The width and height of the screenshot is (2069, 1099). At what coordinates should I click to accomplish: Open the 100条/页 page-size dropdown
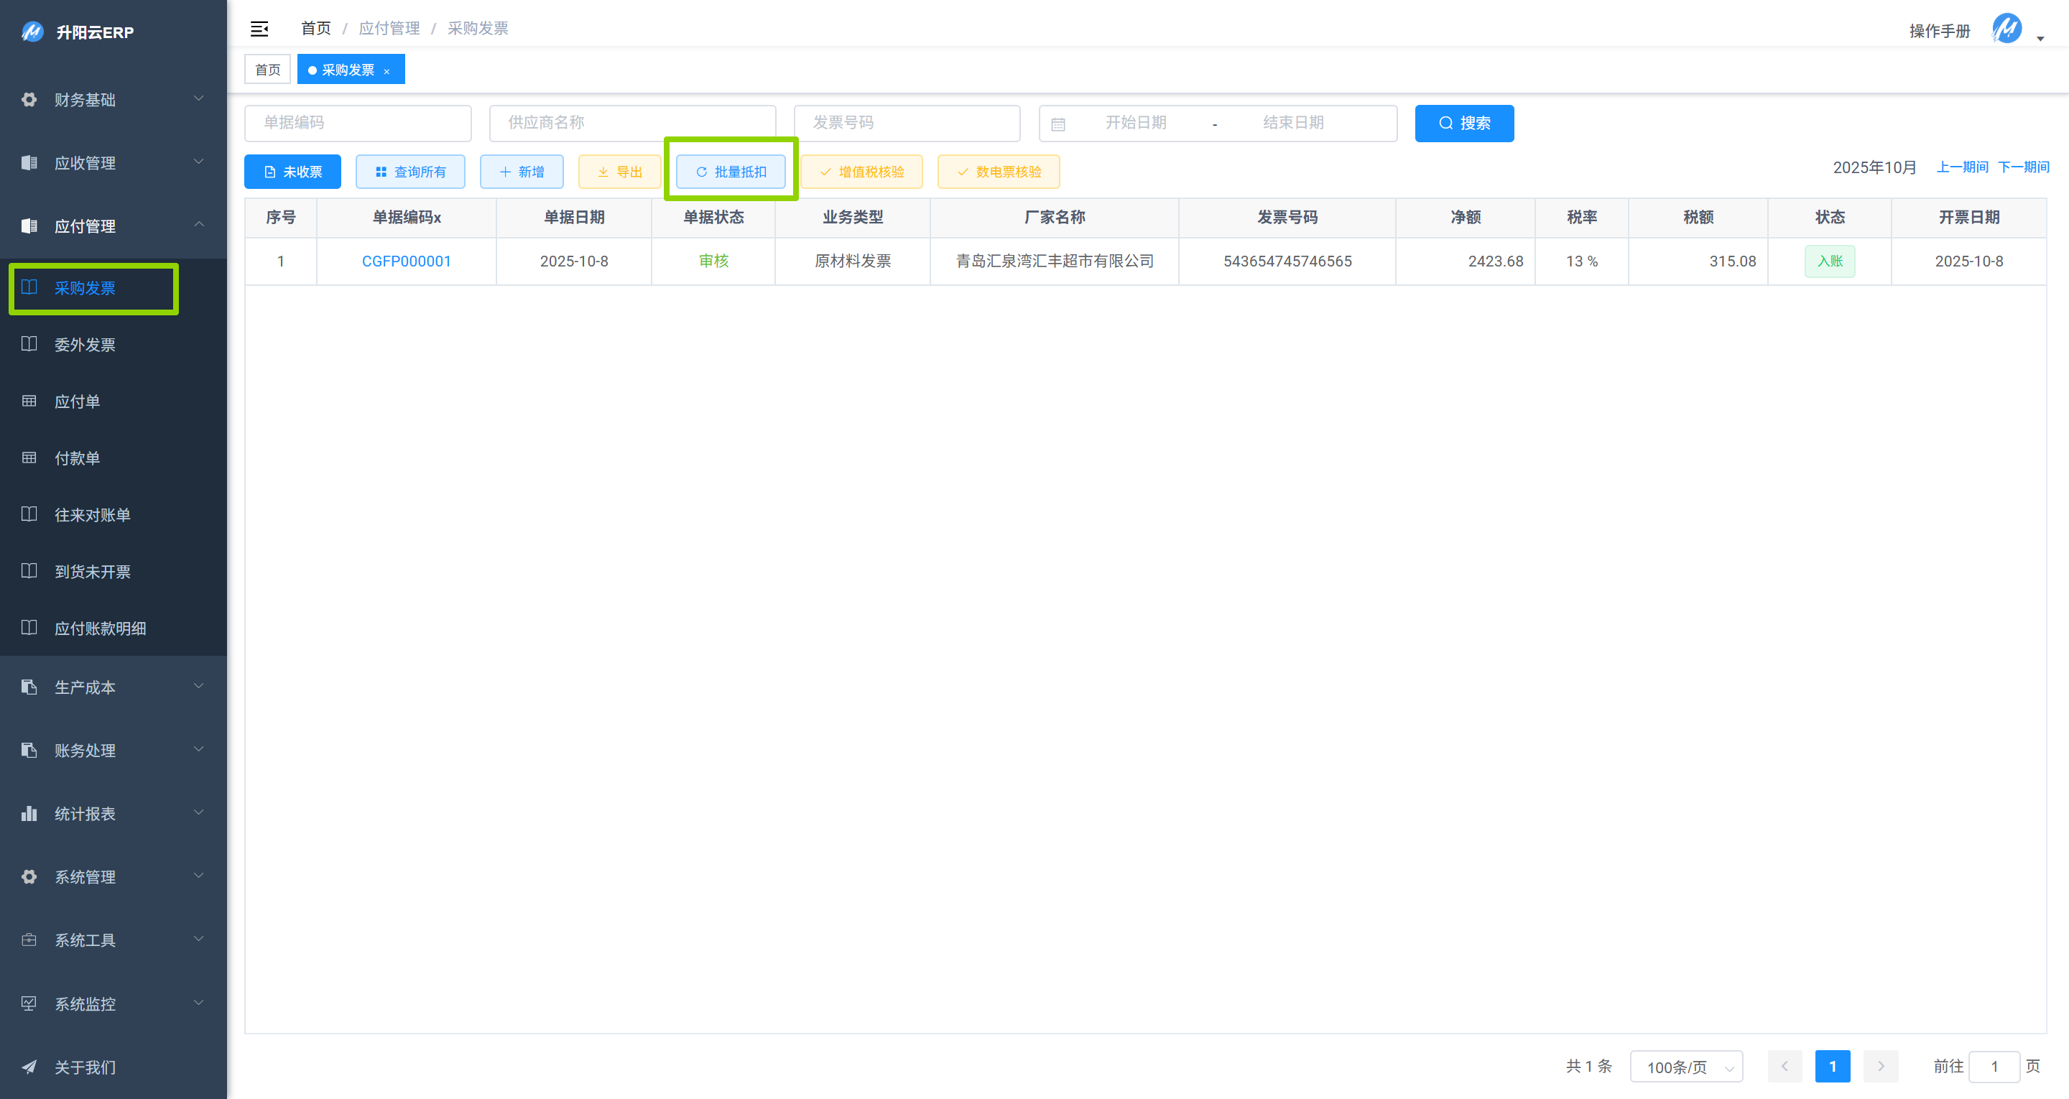click(1685, 1066)
